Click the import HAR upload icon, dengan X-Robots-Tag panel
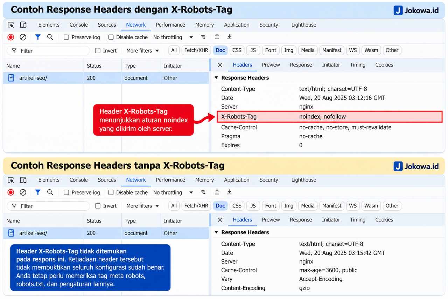Image resolution: width=448 pixels, height=299 pixels. pos(217,37)
